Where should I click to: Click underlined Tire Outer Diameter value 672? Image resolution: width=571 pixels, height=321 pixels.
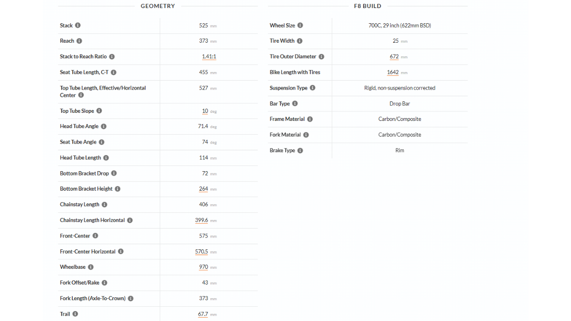click(394, 57)
